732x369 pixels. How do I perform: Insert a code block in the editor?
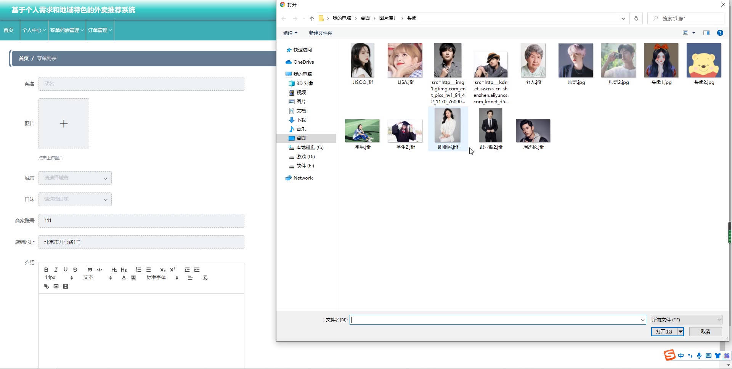click(100, 270)
